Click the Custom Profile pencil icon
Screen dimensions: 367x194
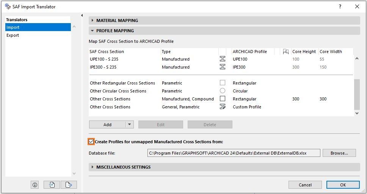(223, 107)
